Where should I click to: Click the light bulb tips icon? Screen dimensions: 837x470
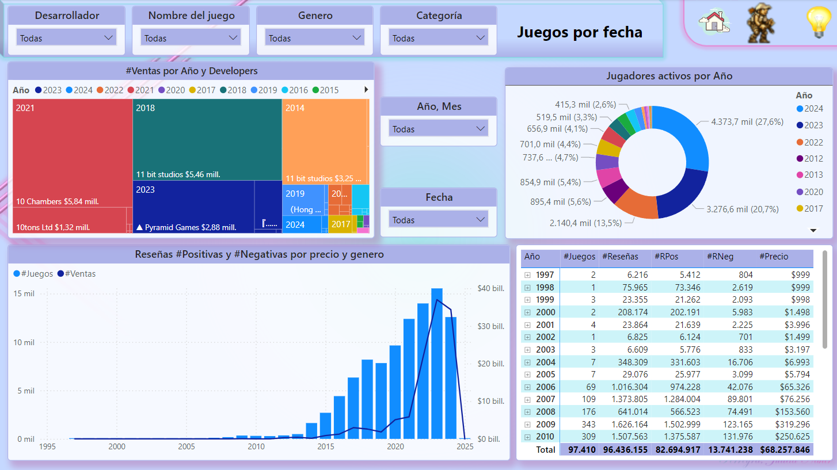pos(819,23)
